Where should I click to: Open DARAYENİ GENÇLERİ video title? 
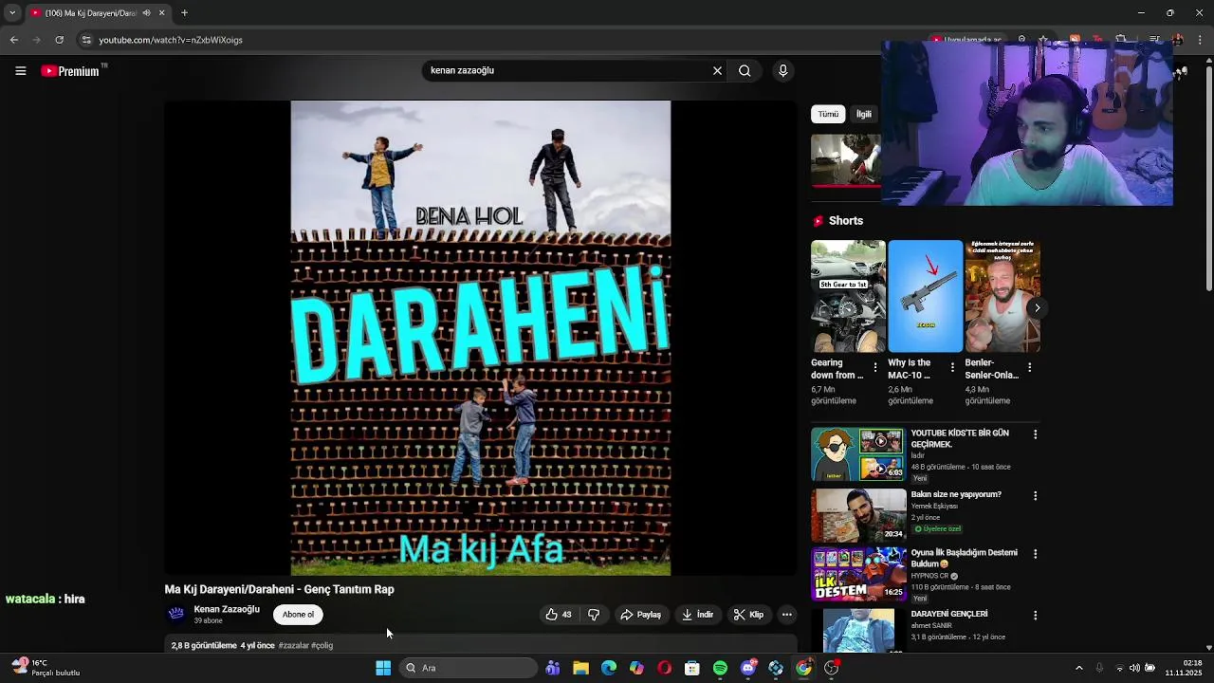tap(949, 614)
